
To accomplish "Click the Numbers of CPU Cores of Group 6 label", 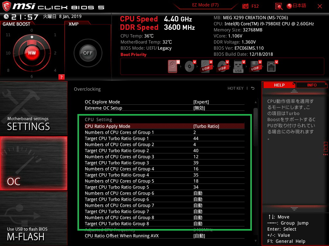I will pyautogui.click(x=120, y=193).
